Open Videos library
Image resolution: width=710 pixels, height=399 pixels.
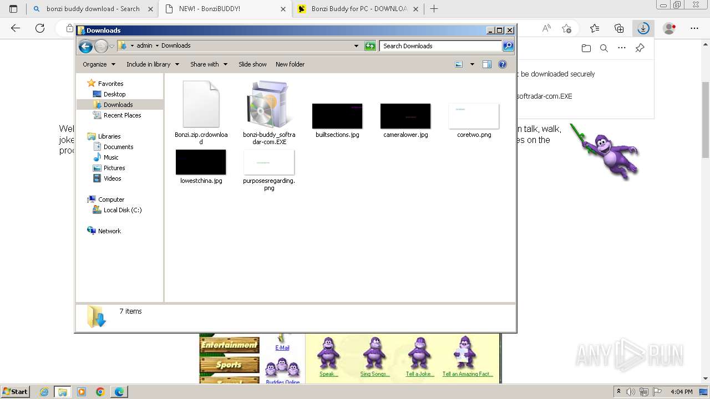(x=113, y=178)
